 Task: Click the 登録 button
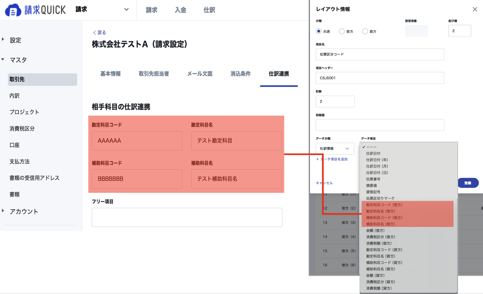coord(468,183)
